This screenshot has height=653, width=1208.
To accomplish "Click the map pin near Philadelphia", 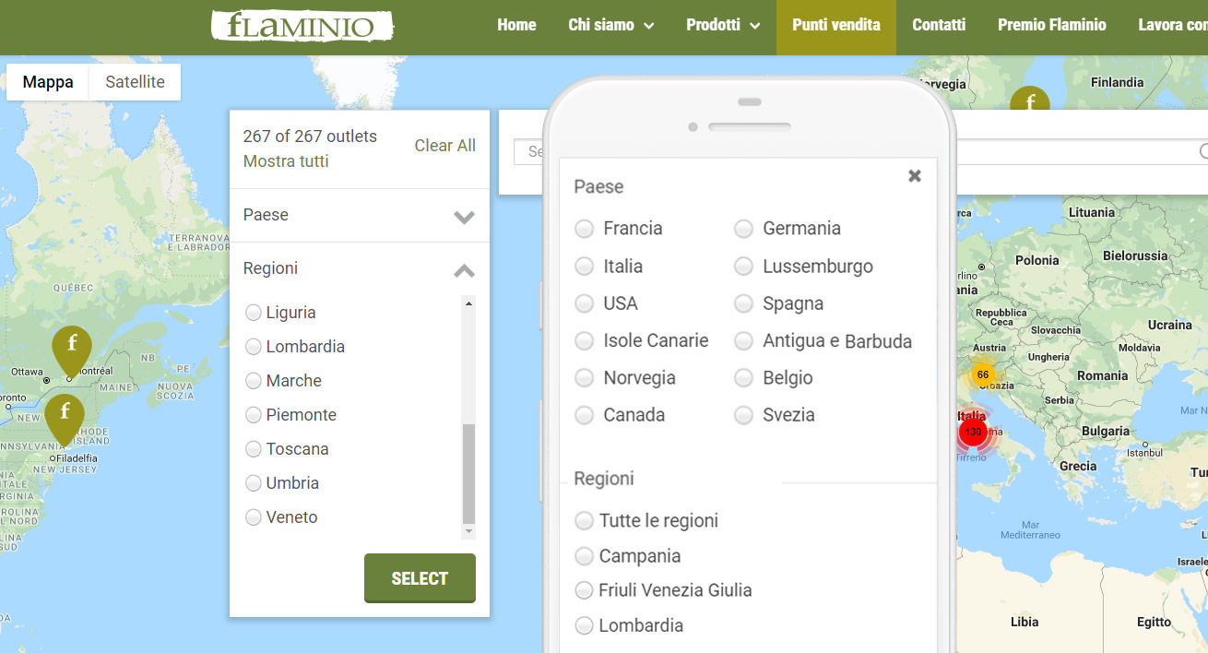I will (x=65, y=415).
